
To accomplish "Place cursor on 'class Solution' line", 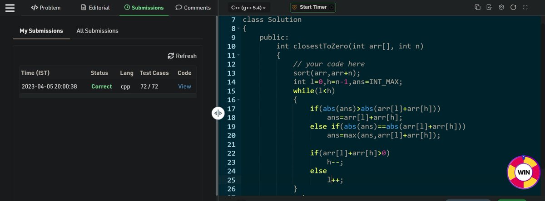I will coord(272,19).
